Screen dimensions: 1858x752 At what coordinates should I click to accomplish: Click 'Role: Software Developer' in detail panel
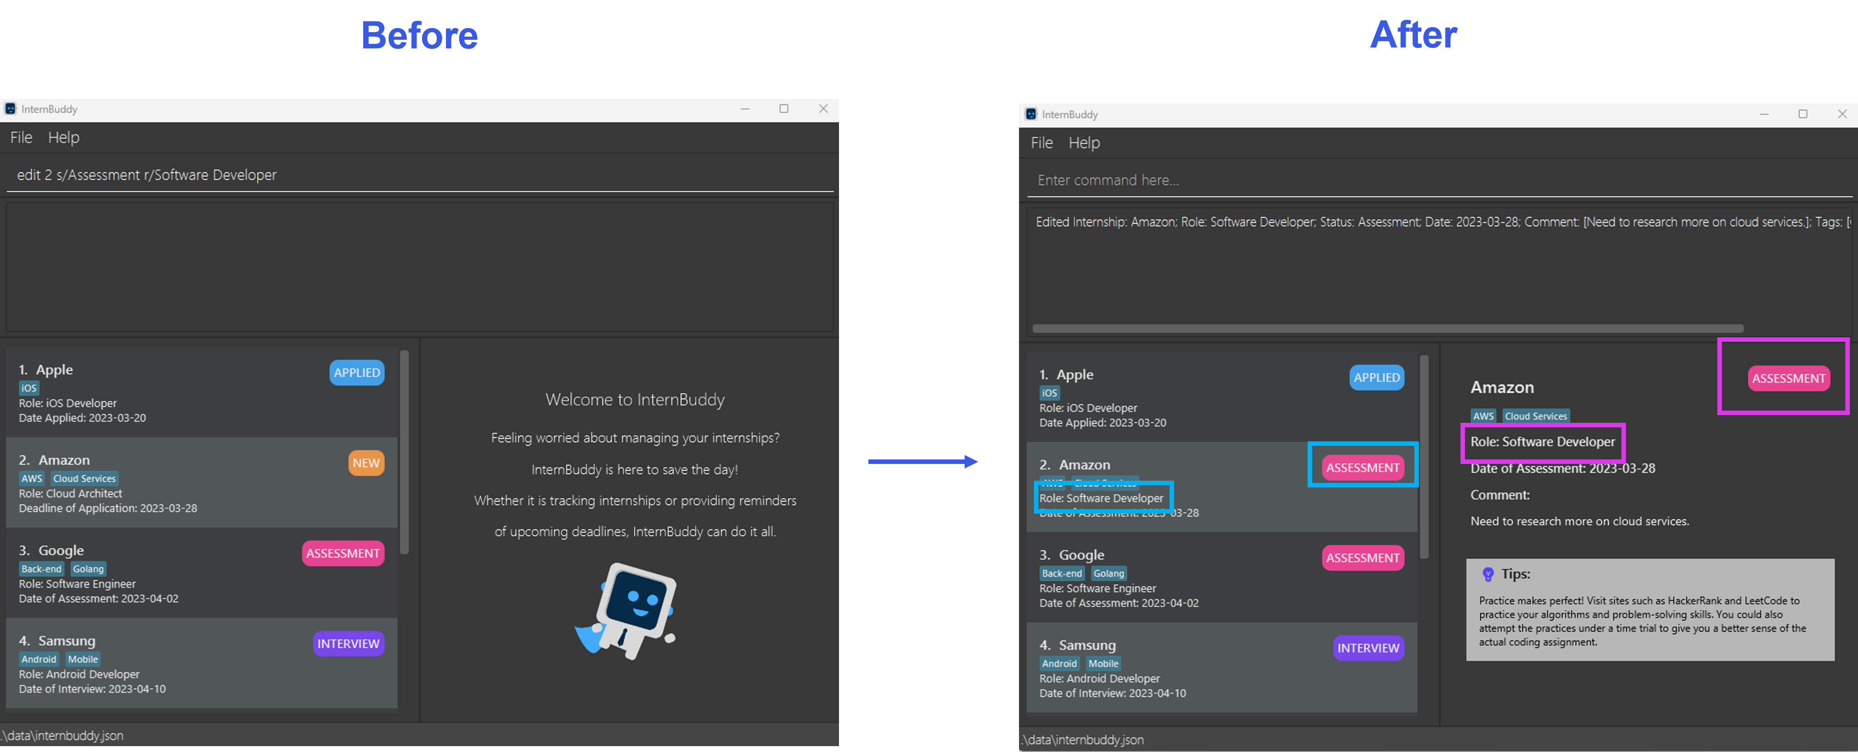(1543, 442)
